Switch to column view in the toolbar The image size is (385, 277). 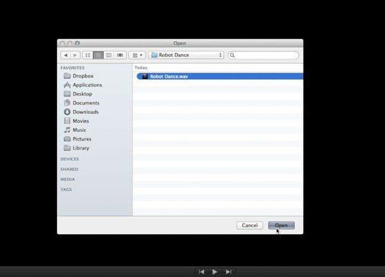[109, 55]
